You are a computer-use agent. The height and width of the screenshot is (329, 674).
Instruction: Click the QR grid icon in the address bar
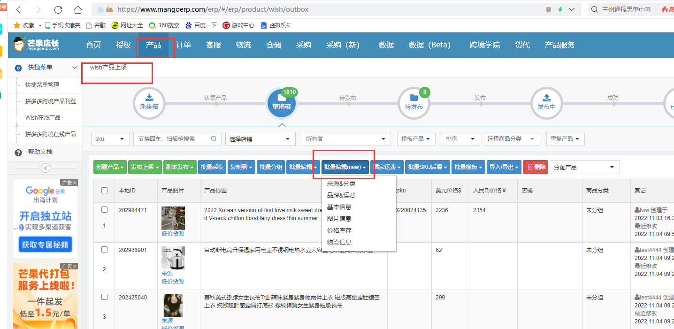coord(549,9)
